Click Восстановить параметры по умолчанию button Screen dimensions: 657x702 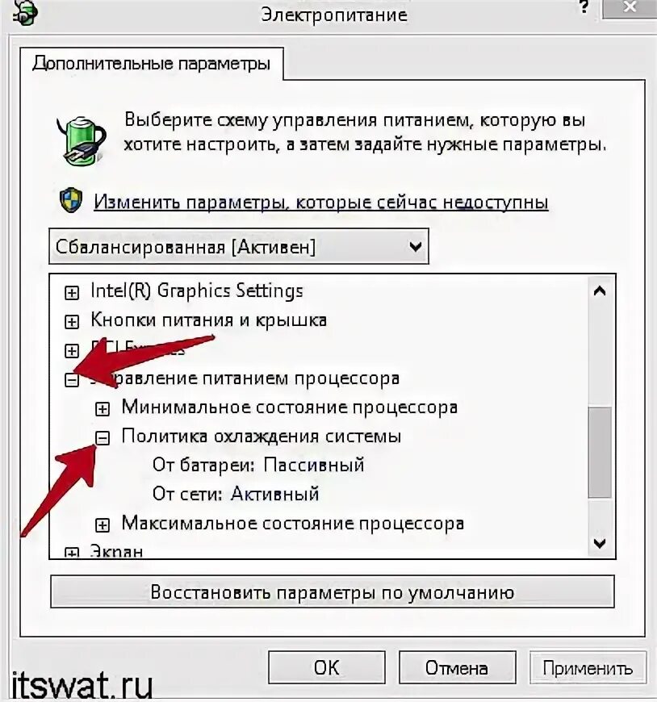pos(332,592)
